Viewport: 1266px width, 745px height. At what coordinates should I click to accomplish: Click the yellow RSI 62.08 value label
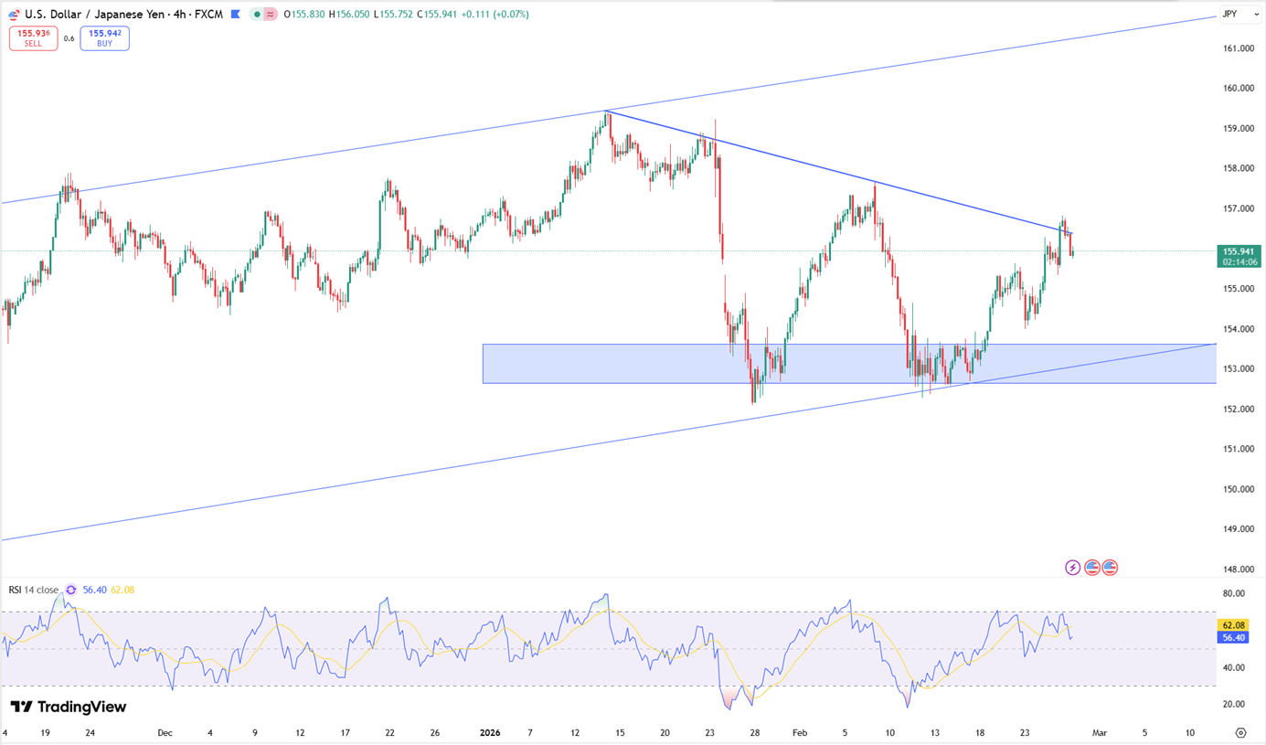1233,625
